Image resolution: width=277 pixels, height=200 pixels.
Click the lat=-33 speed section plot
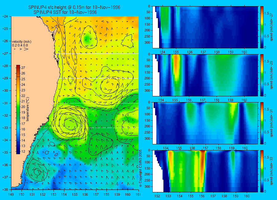point(205,171)
